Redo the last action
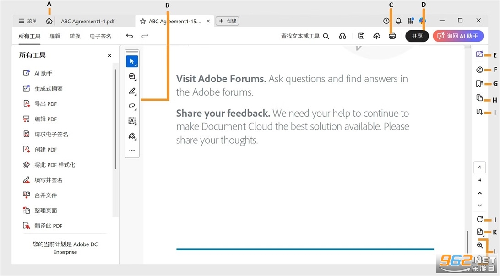This screenshot has width=500, height=276. 145,36
